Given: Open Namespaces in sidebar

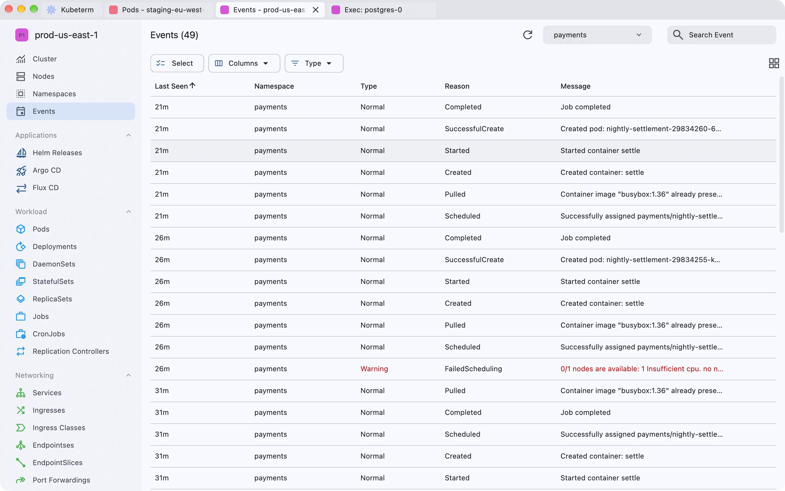Looking at the screenshot, I should coord(71,94).
